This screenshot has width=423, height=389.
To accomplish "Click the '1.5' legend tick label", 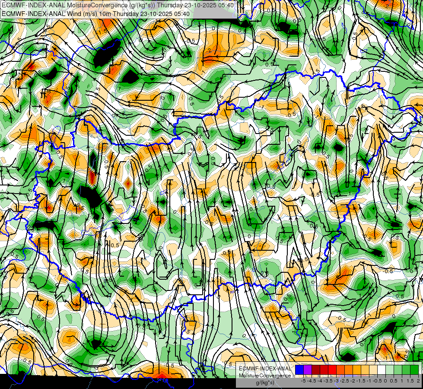I will point(410,381).
